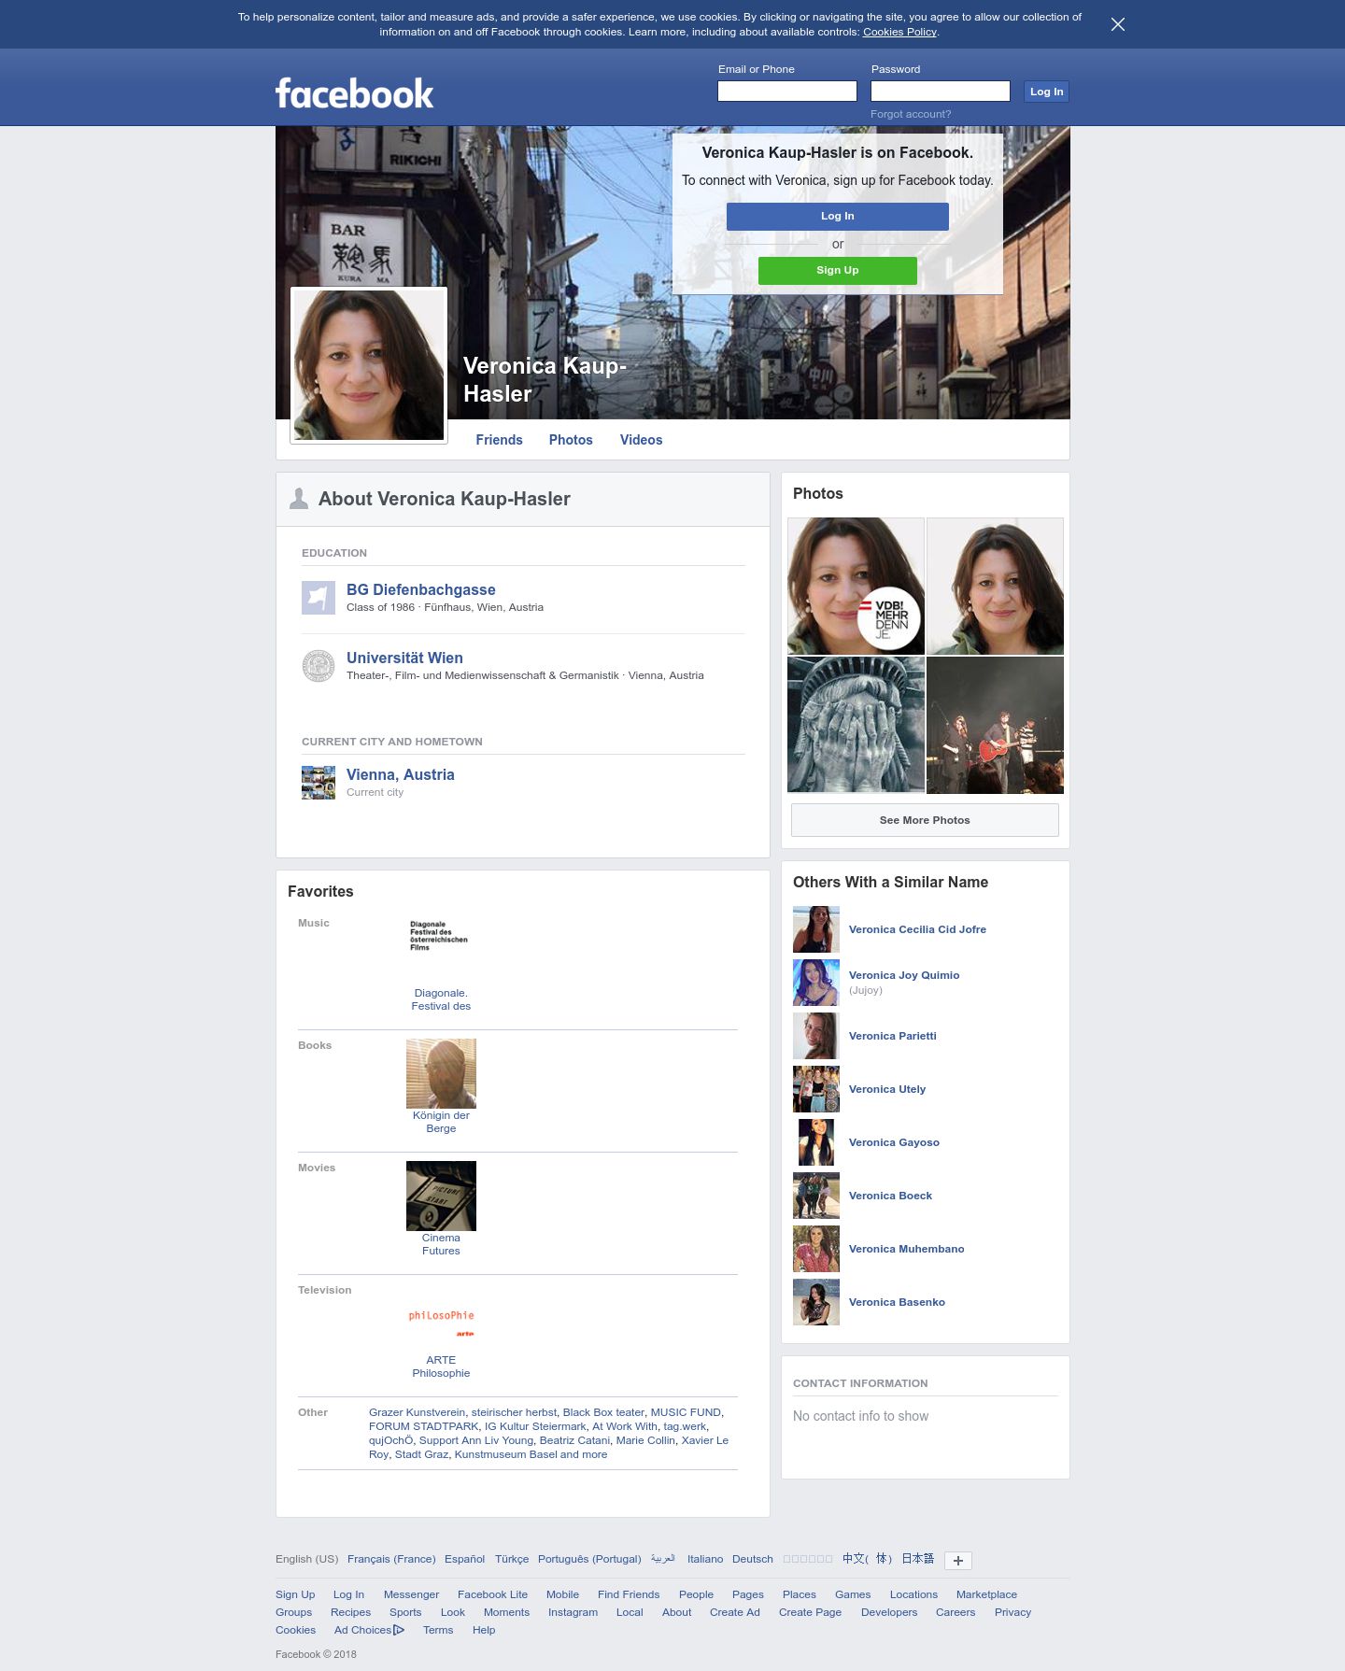Switch to the Friends tab

499,440
